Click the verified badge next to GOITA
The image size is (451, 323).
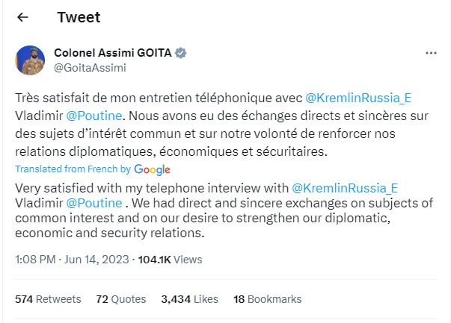pyautogui.click(x=181, y=53)
